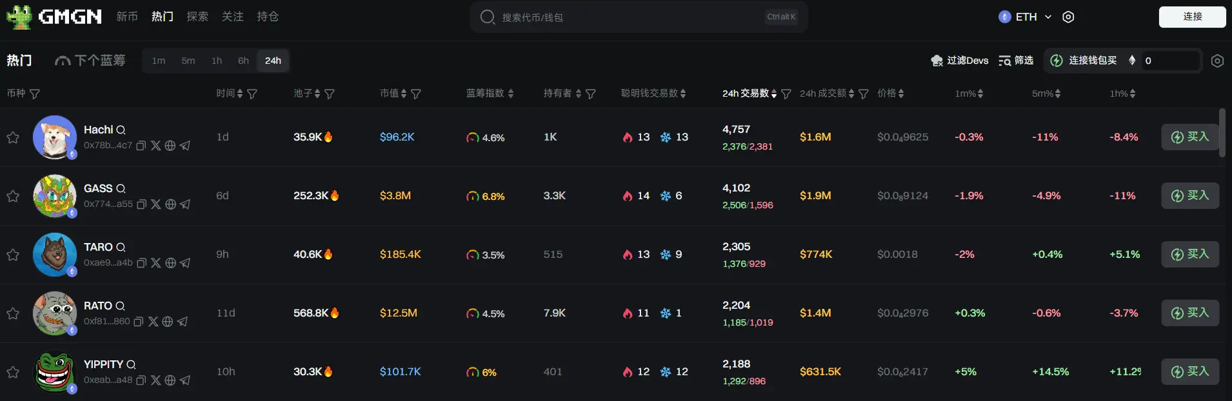Screen dimensions: 1232x401
Task: Open the settings icon next to ETH
Action: pos(1068,17)
